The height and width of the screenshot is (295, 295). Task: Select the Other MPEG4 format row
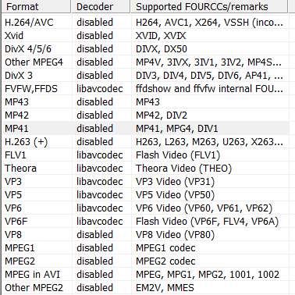click(x=145, y=62)
